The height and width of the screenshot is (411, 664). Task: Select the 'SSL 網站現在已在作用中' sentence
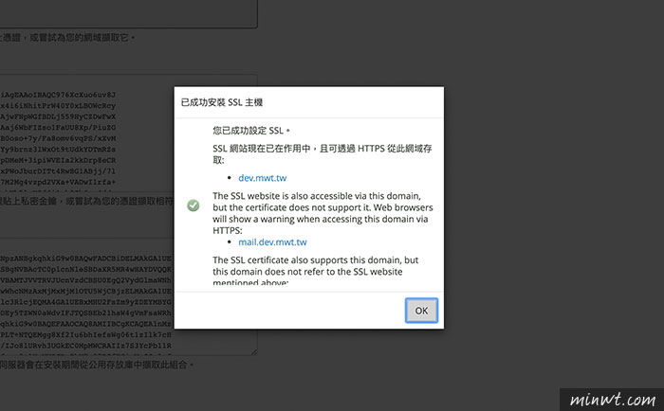click(323, 154)
